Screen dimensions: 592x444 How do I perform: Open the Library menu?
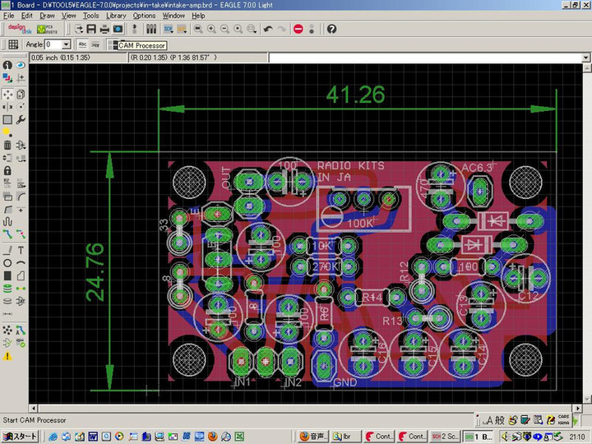pyautogui.click(x=116, y=16)
